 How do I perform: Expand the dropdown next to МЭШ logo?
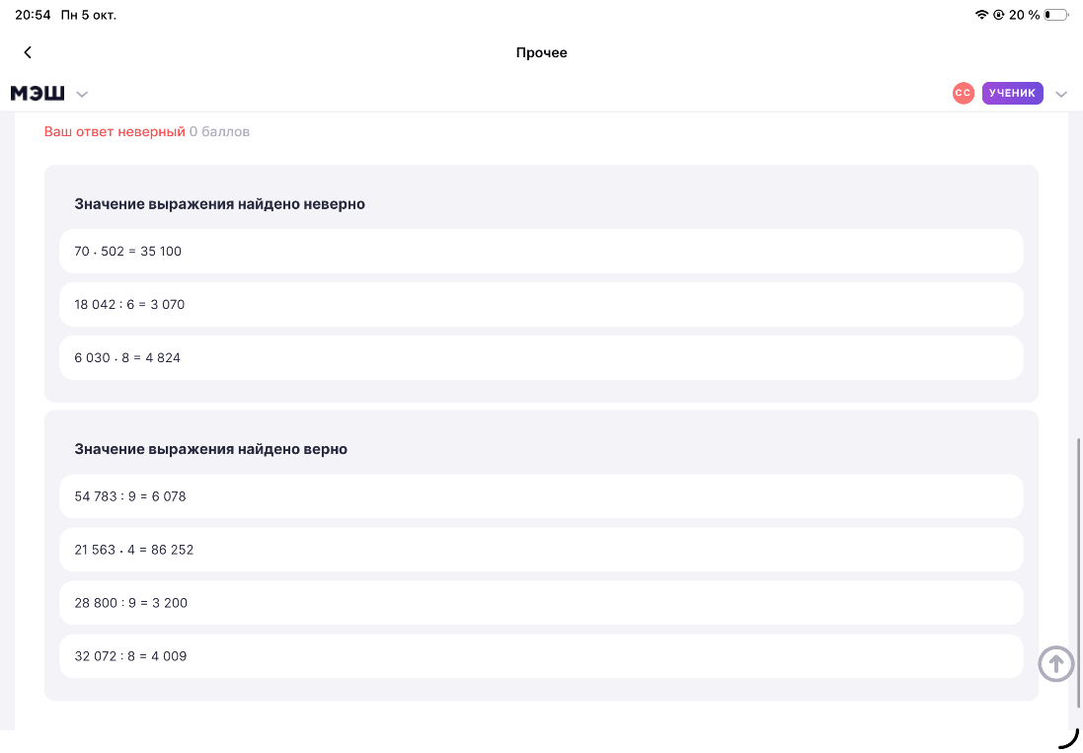pyautogui.click(x=82, y=95)
